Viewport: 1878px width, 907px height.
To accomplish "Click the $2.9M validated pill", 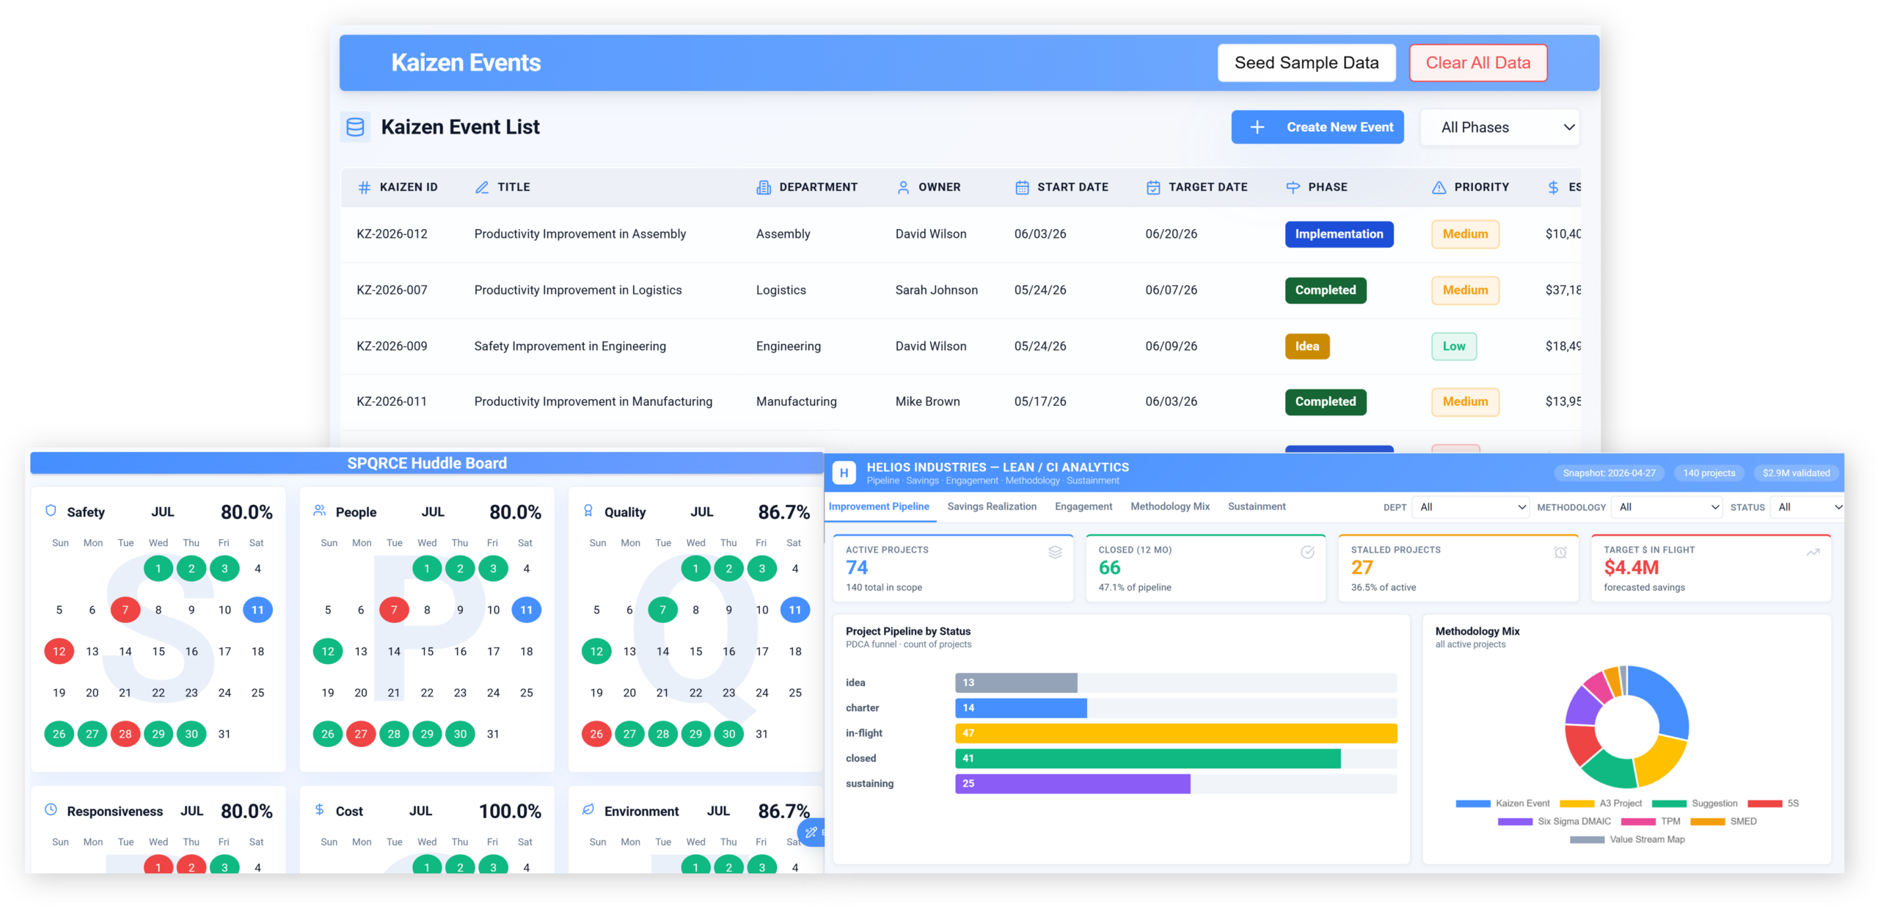I will 1796,473.
